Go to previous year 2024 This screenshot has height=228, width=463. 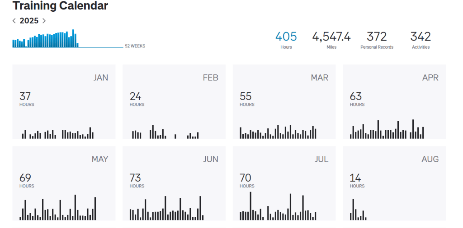pyautogui.click(x=14, y=21)
